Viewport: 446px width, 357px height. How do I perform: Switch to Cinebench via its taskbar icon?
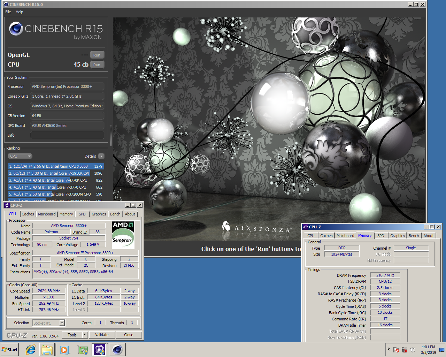pos(117,350)
